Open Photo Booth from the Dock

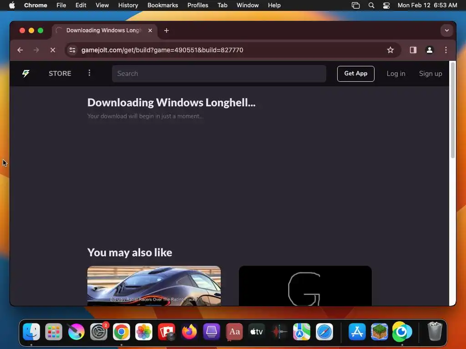coord(167,331)
